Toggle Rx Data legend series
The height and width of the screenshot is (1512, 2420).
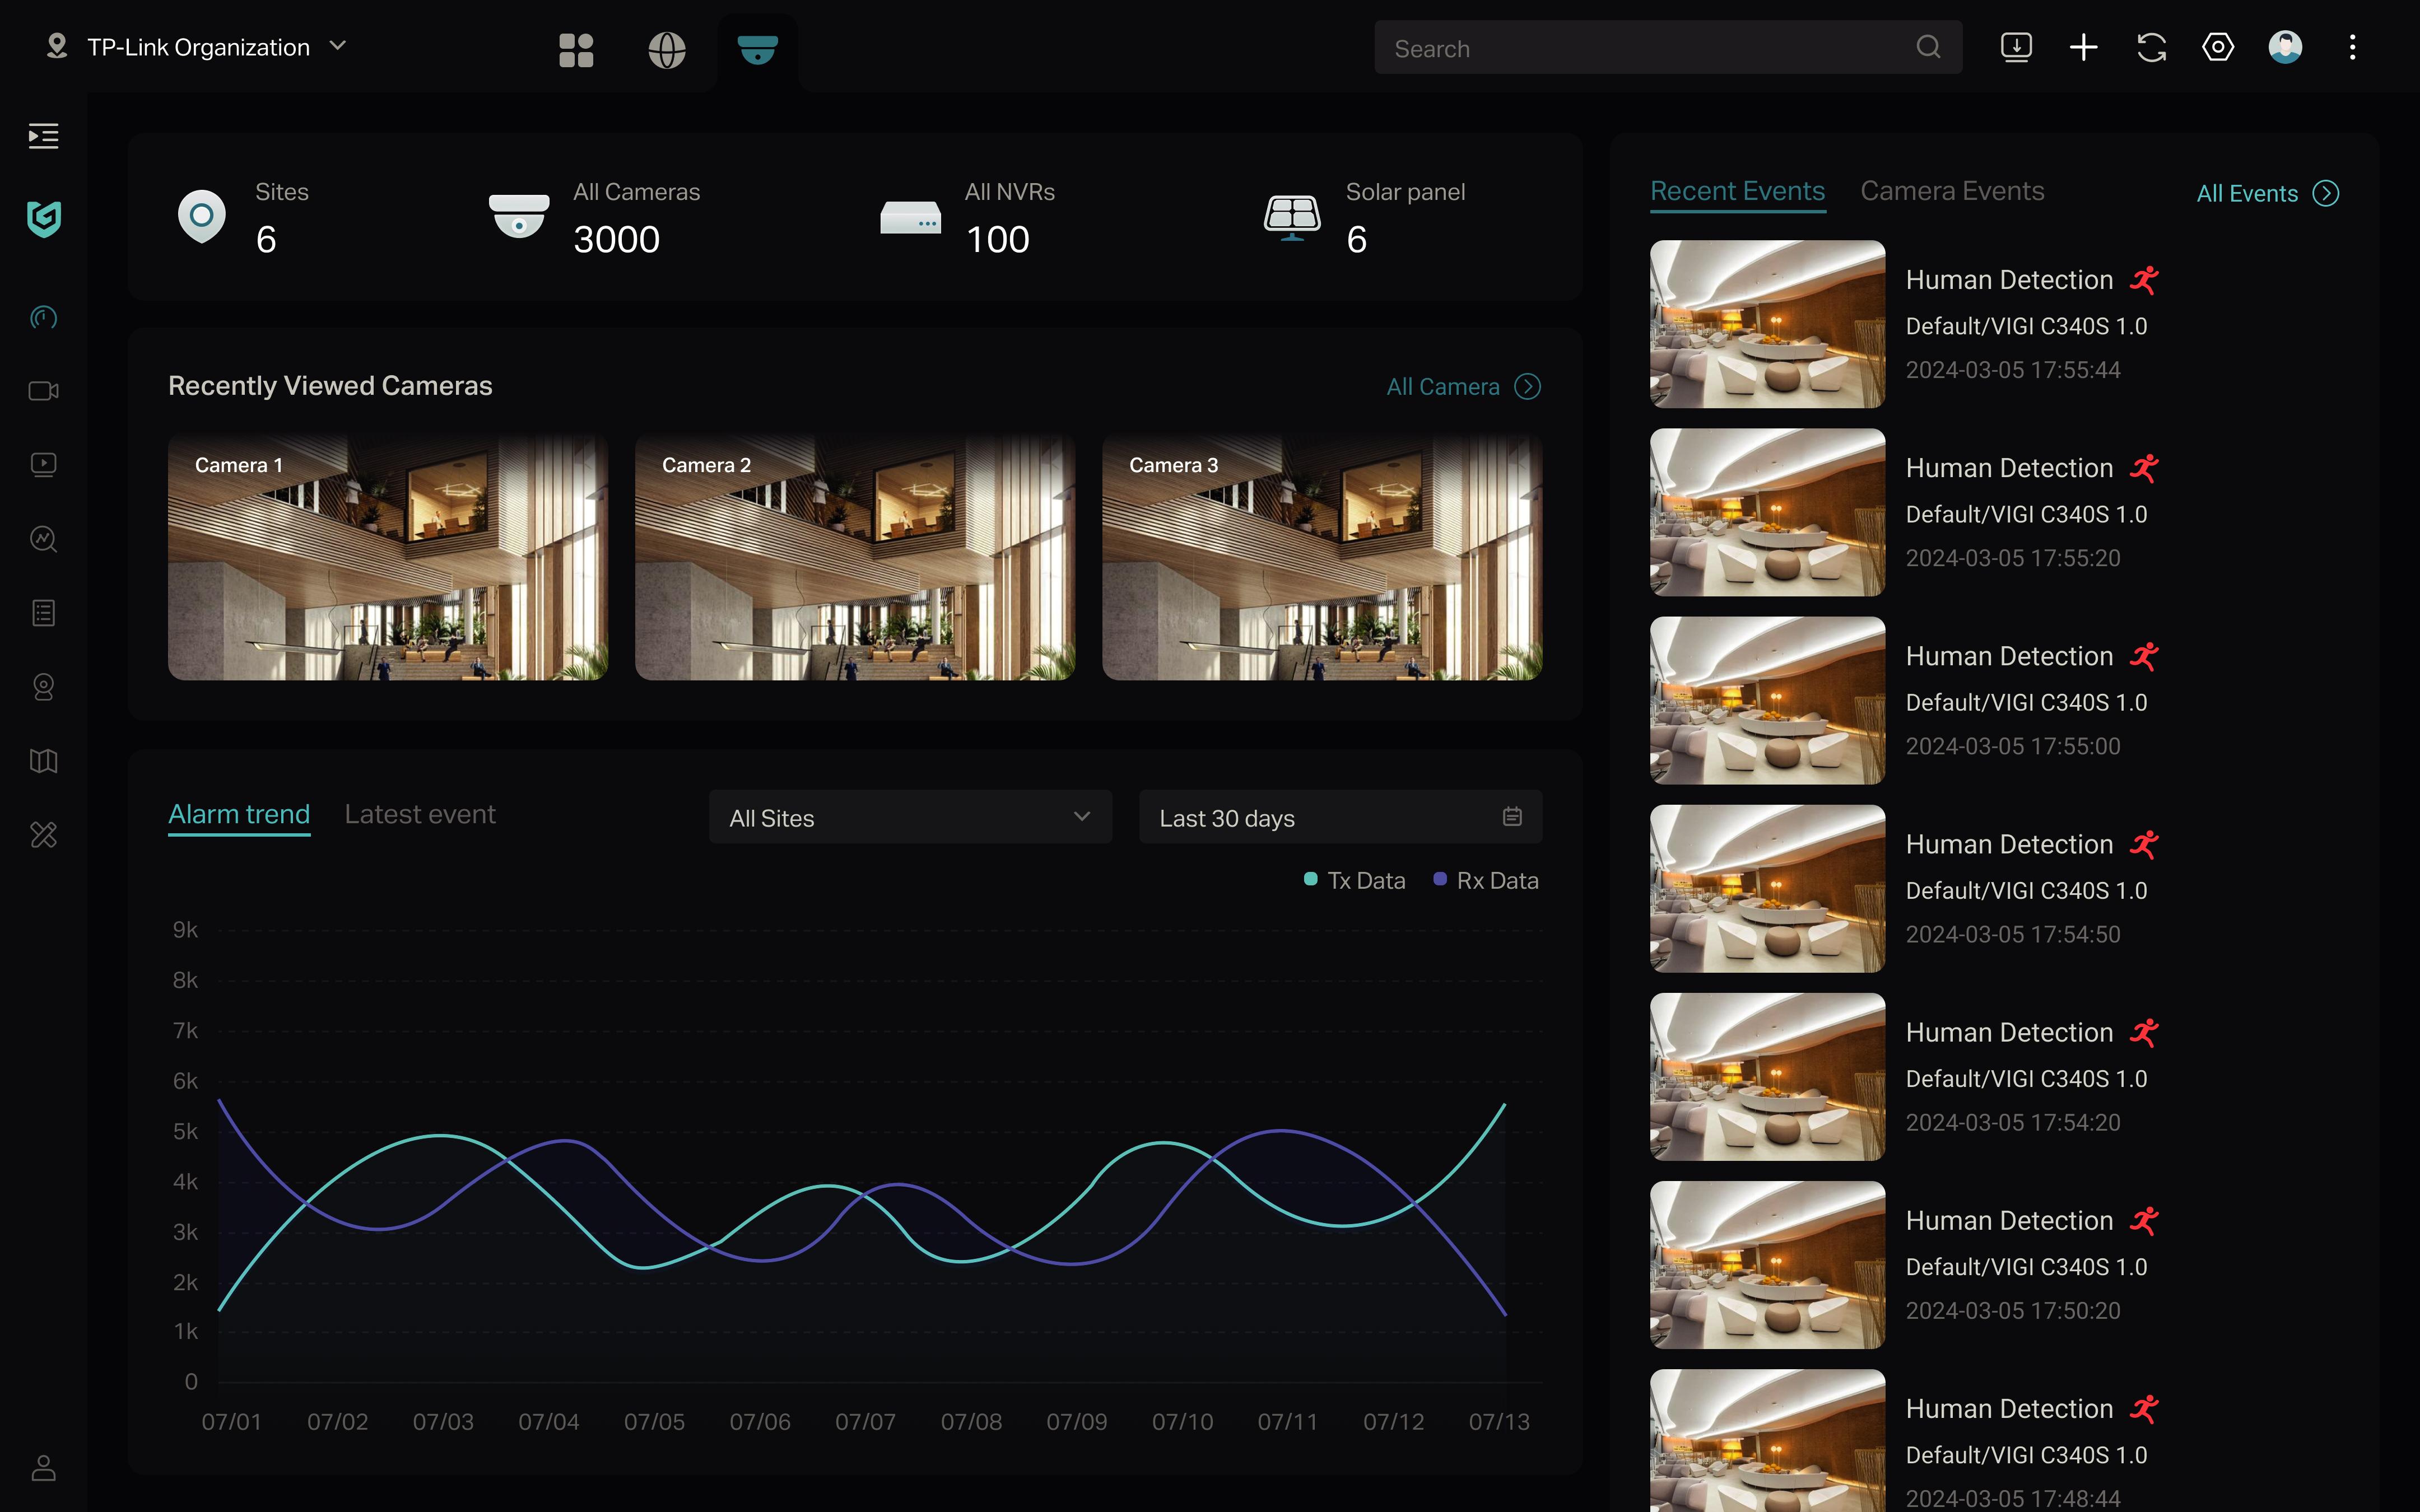[x=1486, y=880]
